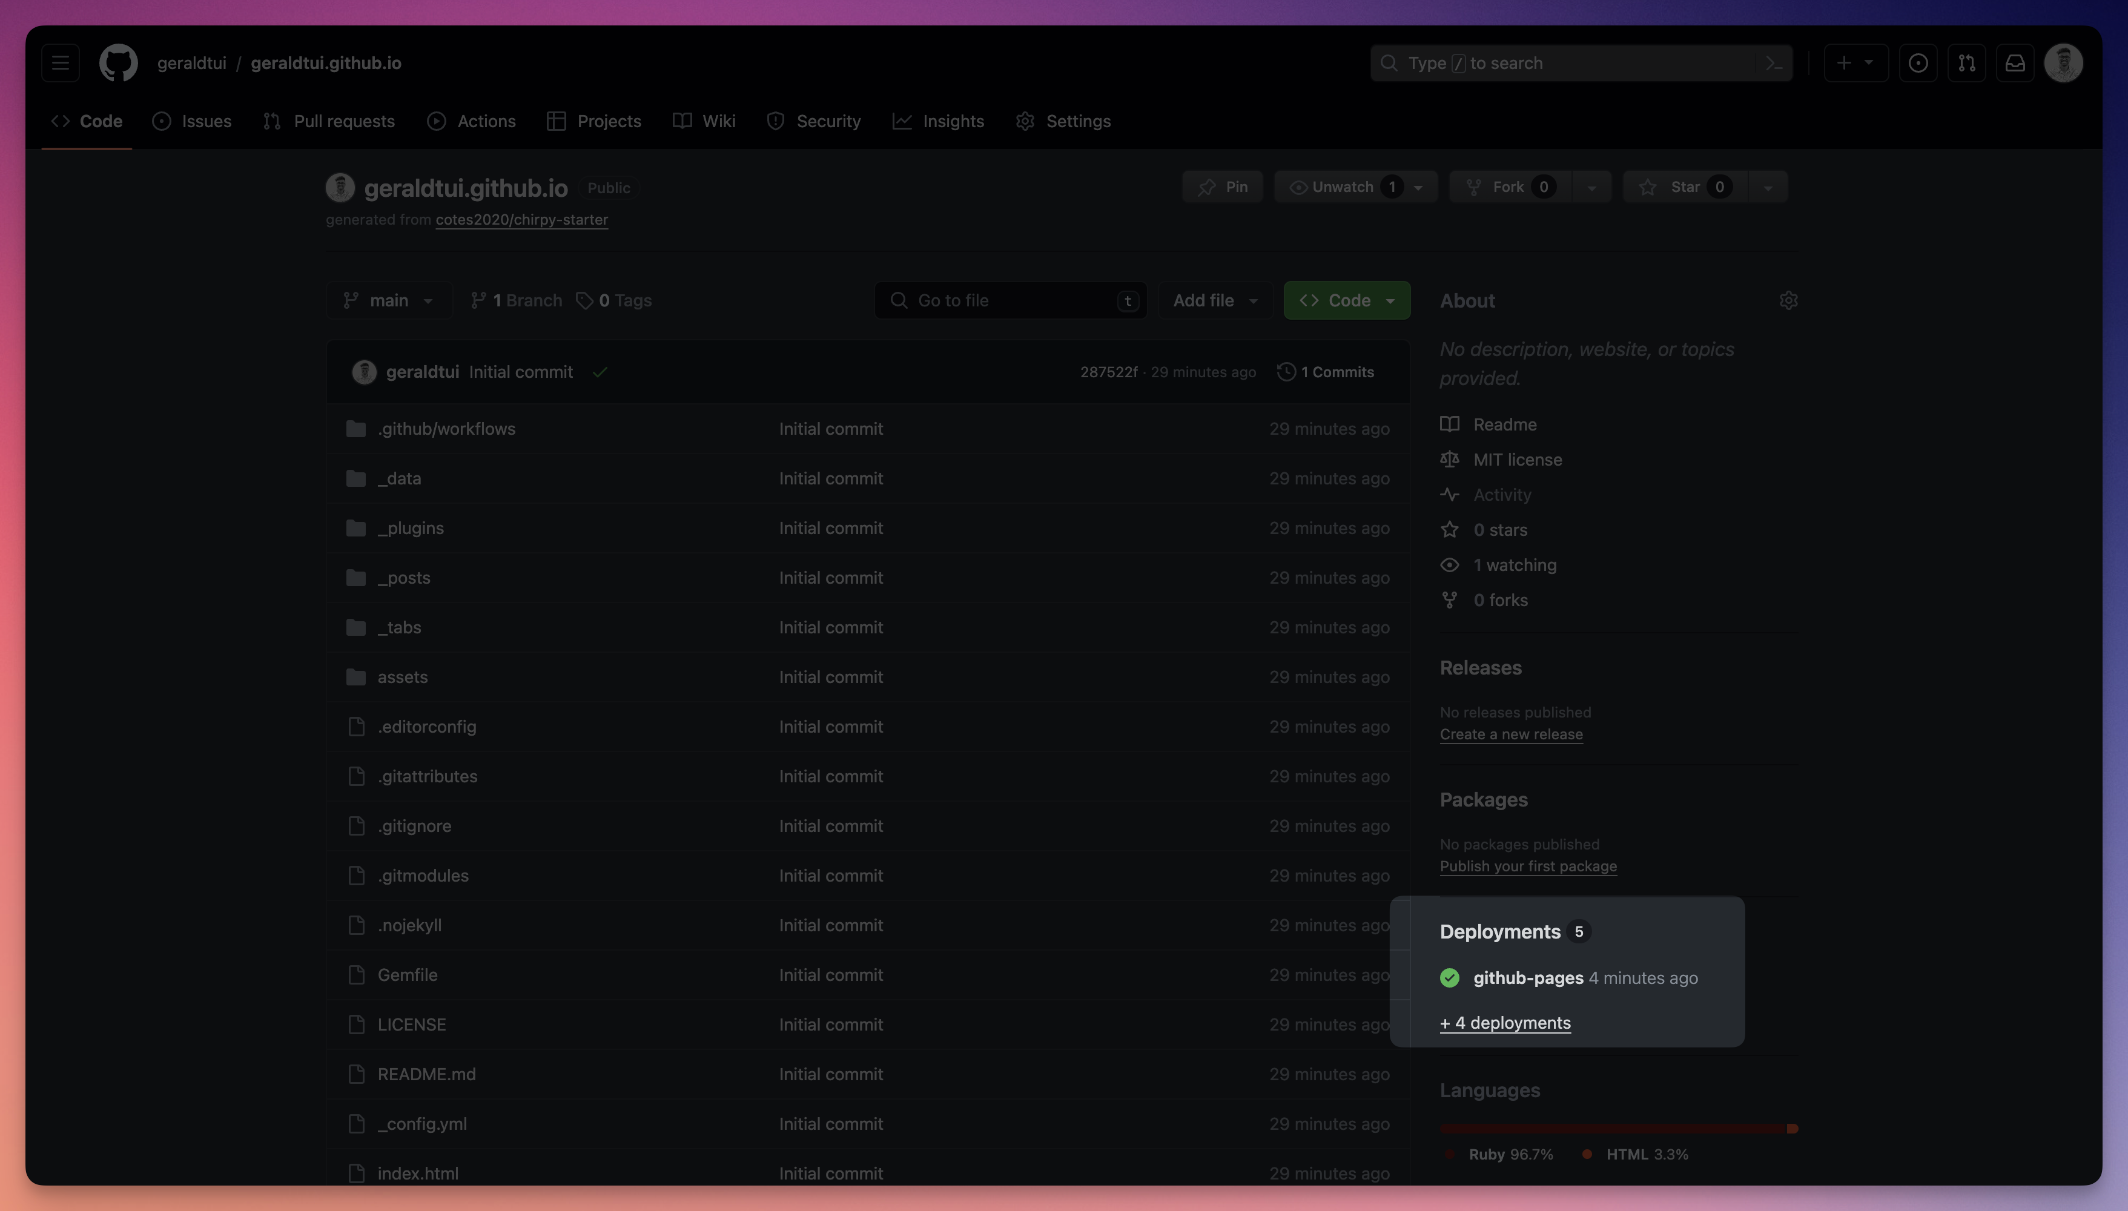Expand the Star lists dropdown arrow
The width and height of the screenshot is (2128, 1211).
click(1768, 187)
